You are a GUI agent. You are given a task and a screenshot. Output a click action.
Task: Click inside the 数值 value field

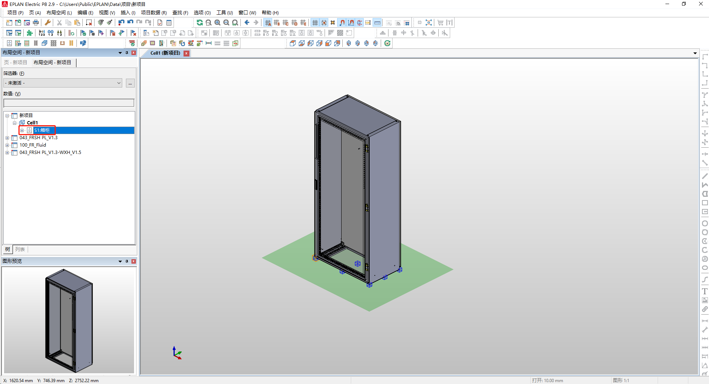(x=68, y=103)
